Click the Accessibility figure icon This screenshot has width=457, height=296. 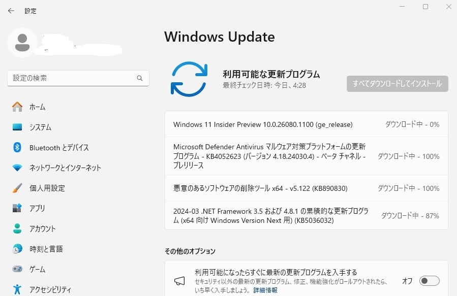[17, 289]
